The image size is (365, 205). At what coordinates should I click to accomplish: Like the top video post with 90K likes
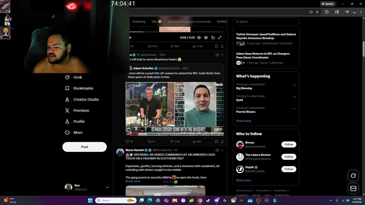175,46
